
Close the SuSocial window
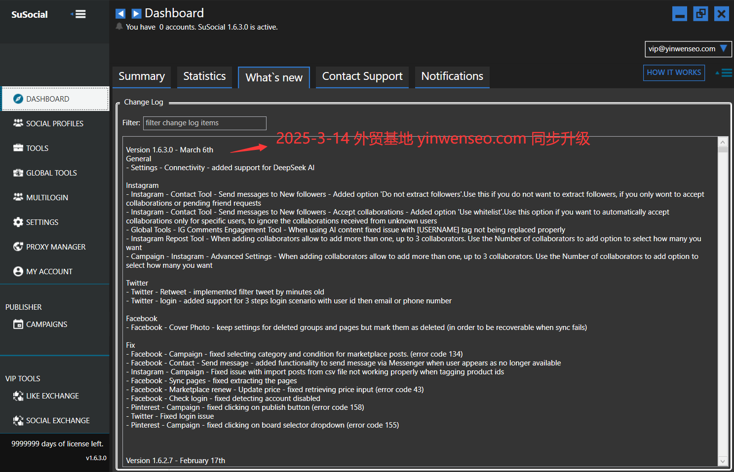[721, 14]
